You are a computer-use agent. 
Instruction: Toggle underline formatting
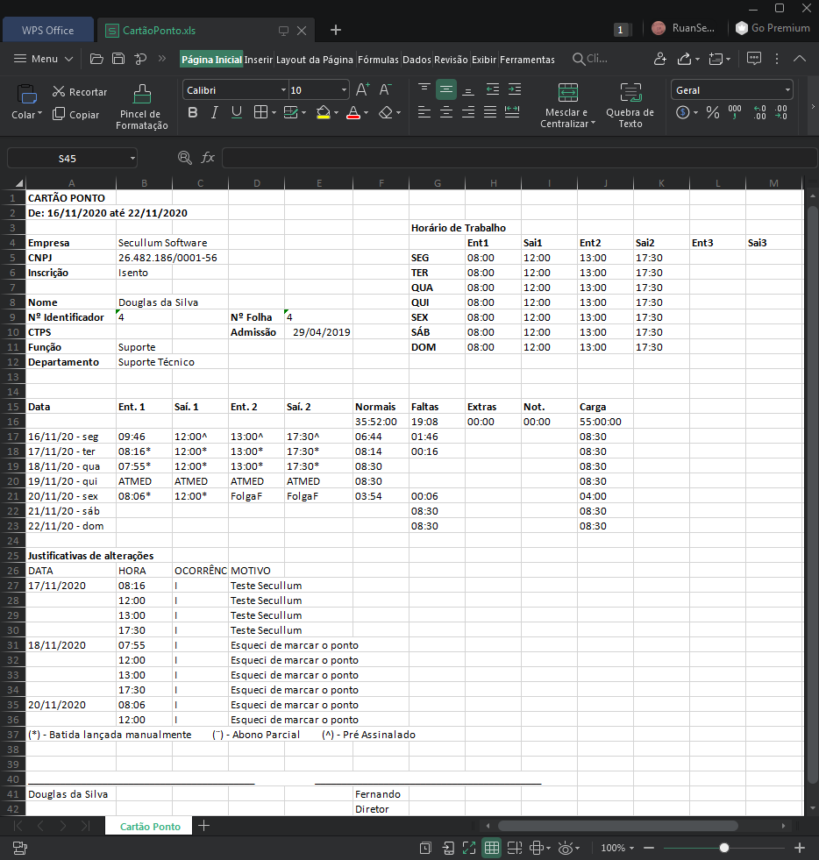click(236, 112)
